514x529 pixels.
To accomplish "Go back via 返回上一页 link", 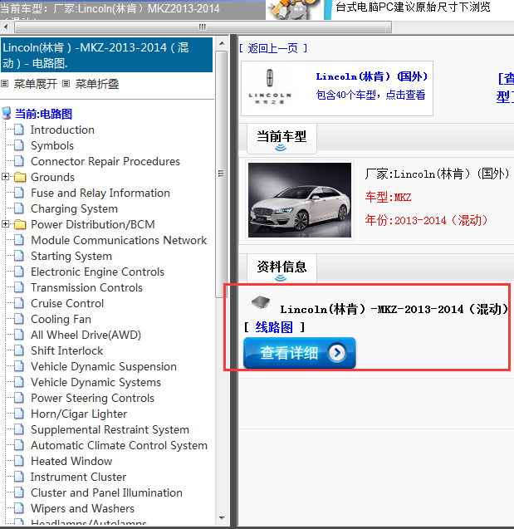I will pos(273,48).
